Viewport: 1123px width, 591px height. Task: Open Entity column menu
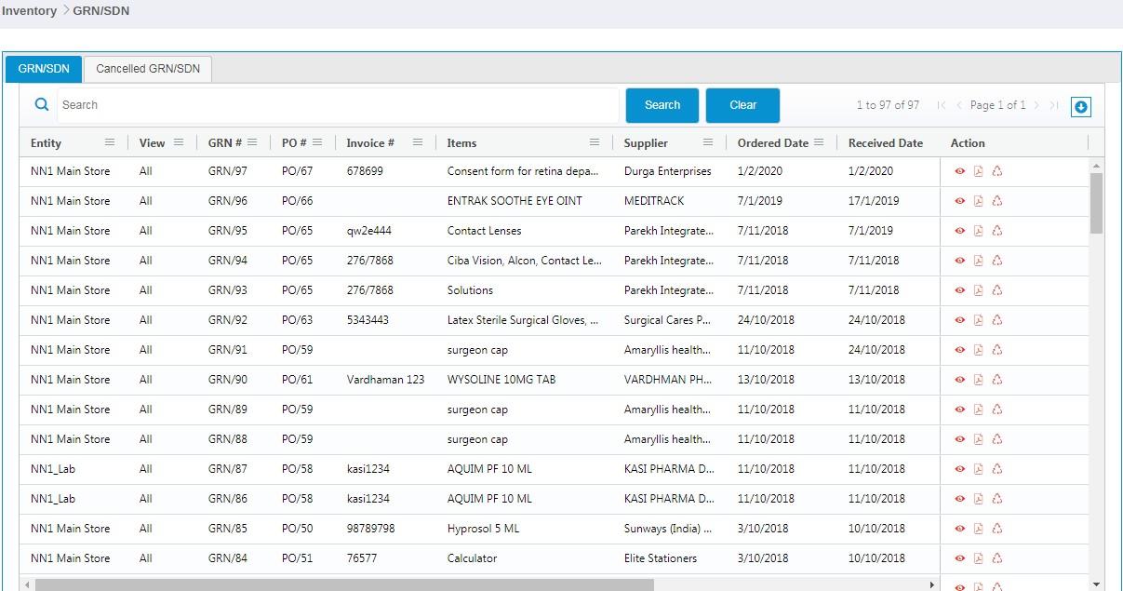point(110,142)
